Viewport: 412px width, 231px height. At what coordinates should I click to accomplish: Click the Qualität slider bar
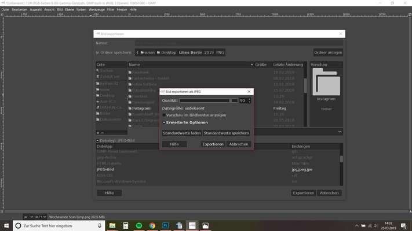point(206,100)
